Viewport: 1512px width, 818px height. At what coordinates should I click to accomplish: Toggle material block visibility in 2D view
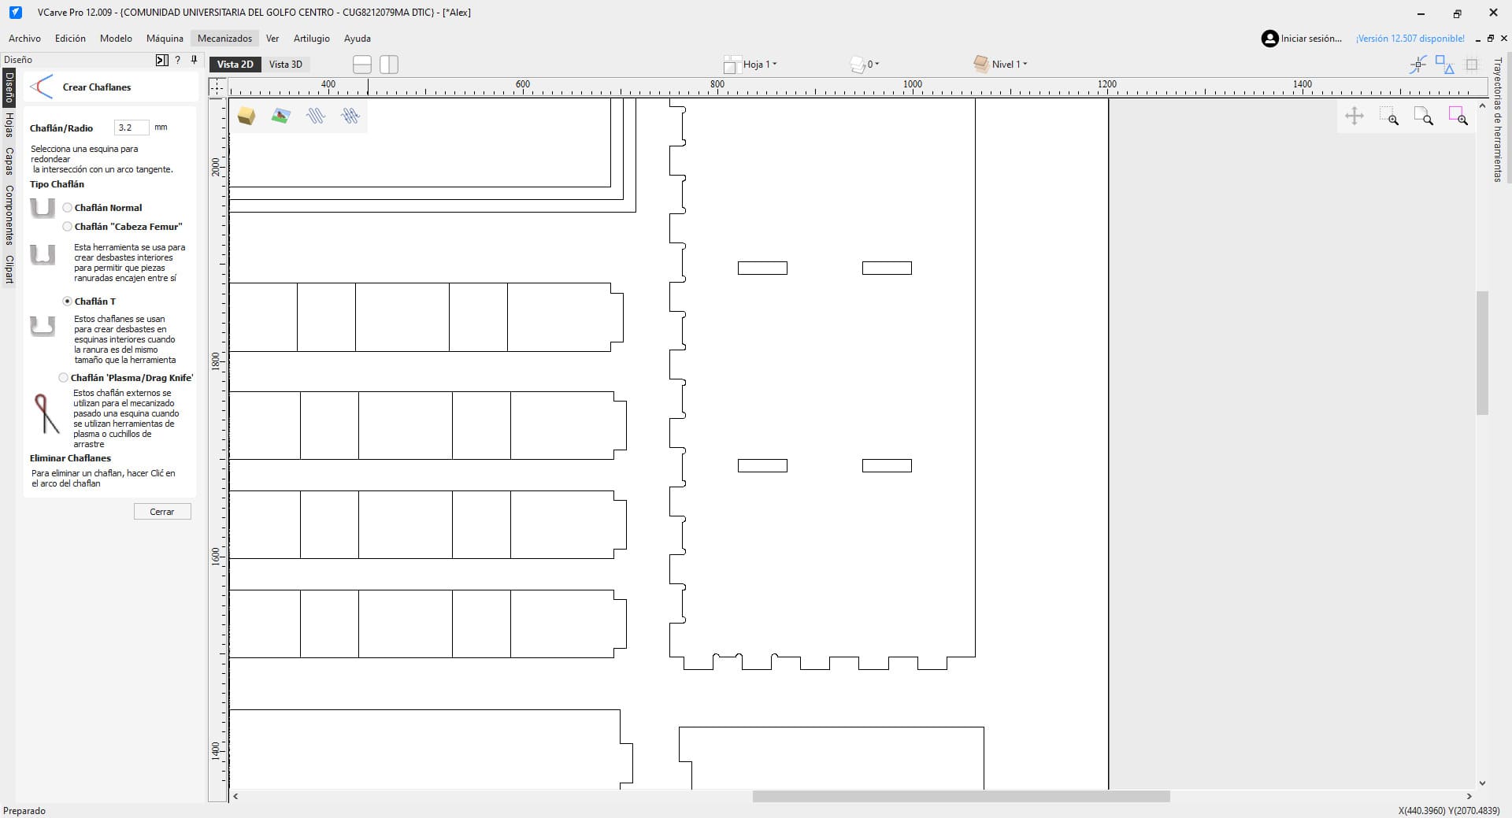pos(246,116)
